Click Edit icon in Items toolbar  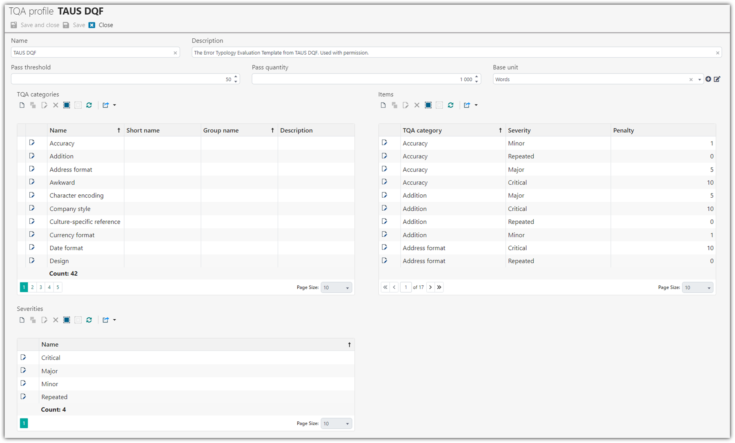[405, 105]
